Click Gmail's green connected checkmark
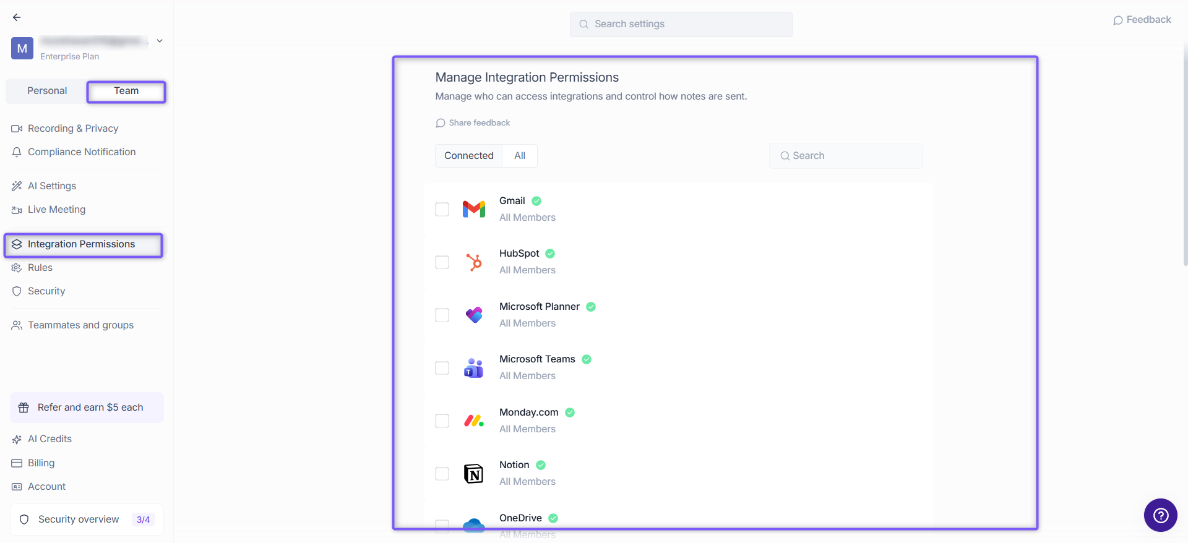 536,201
